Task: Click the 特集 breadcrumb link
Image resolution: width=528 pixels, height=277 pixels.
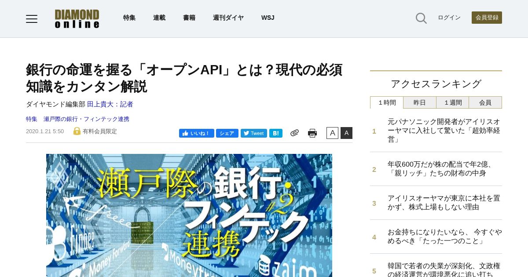Action: (x=32, y=119)
